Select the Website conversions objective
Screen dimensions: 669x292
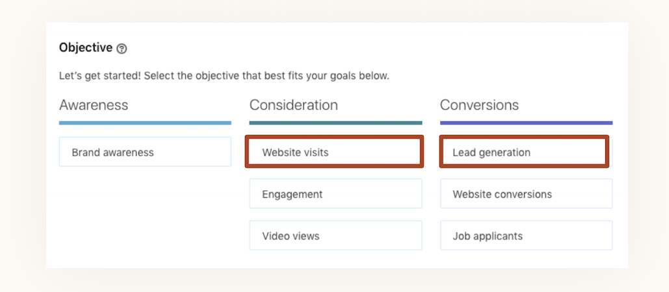[x=525, y=194]
